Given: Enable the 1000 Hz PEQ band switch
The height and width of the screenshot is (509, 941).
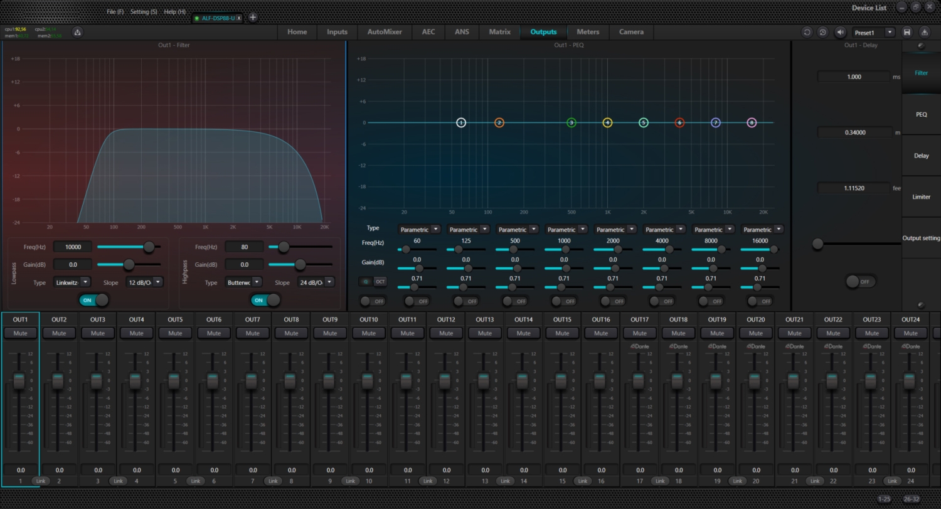Looking at the screenshot, I should click(563, 301).
